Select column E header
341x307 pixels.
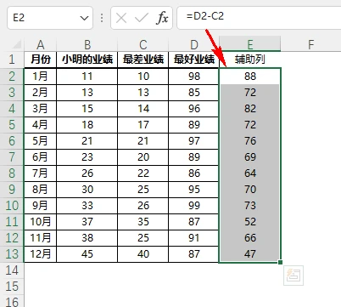tap(250, 44)
